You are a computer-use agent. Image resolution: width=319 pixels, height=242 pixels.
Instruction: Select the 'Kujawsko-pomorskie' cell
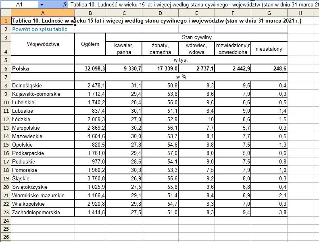click(x=43, y=94)
